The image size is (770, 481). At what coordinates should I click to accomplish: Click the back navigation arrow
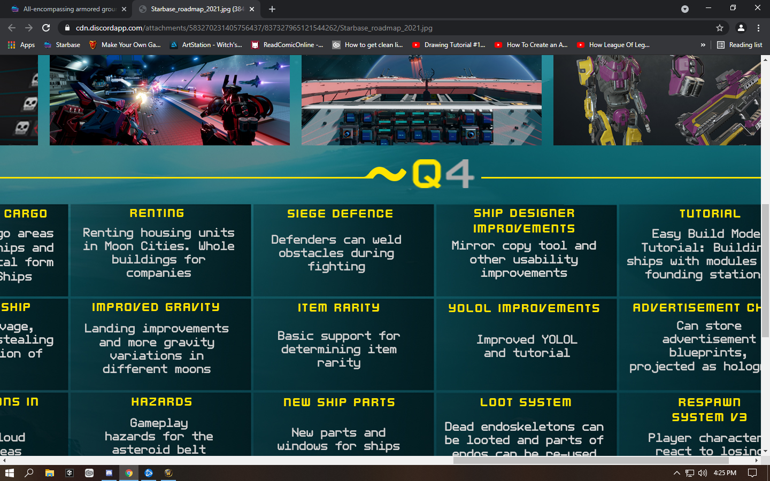[12, 28]
